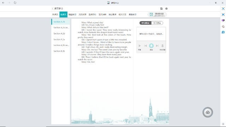This screenshot has width=226, height=127.
Task: Skip to the next sentence
Action: pyautogui.click(x=157, y=46)
